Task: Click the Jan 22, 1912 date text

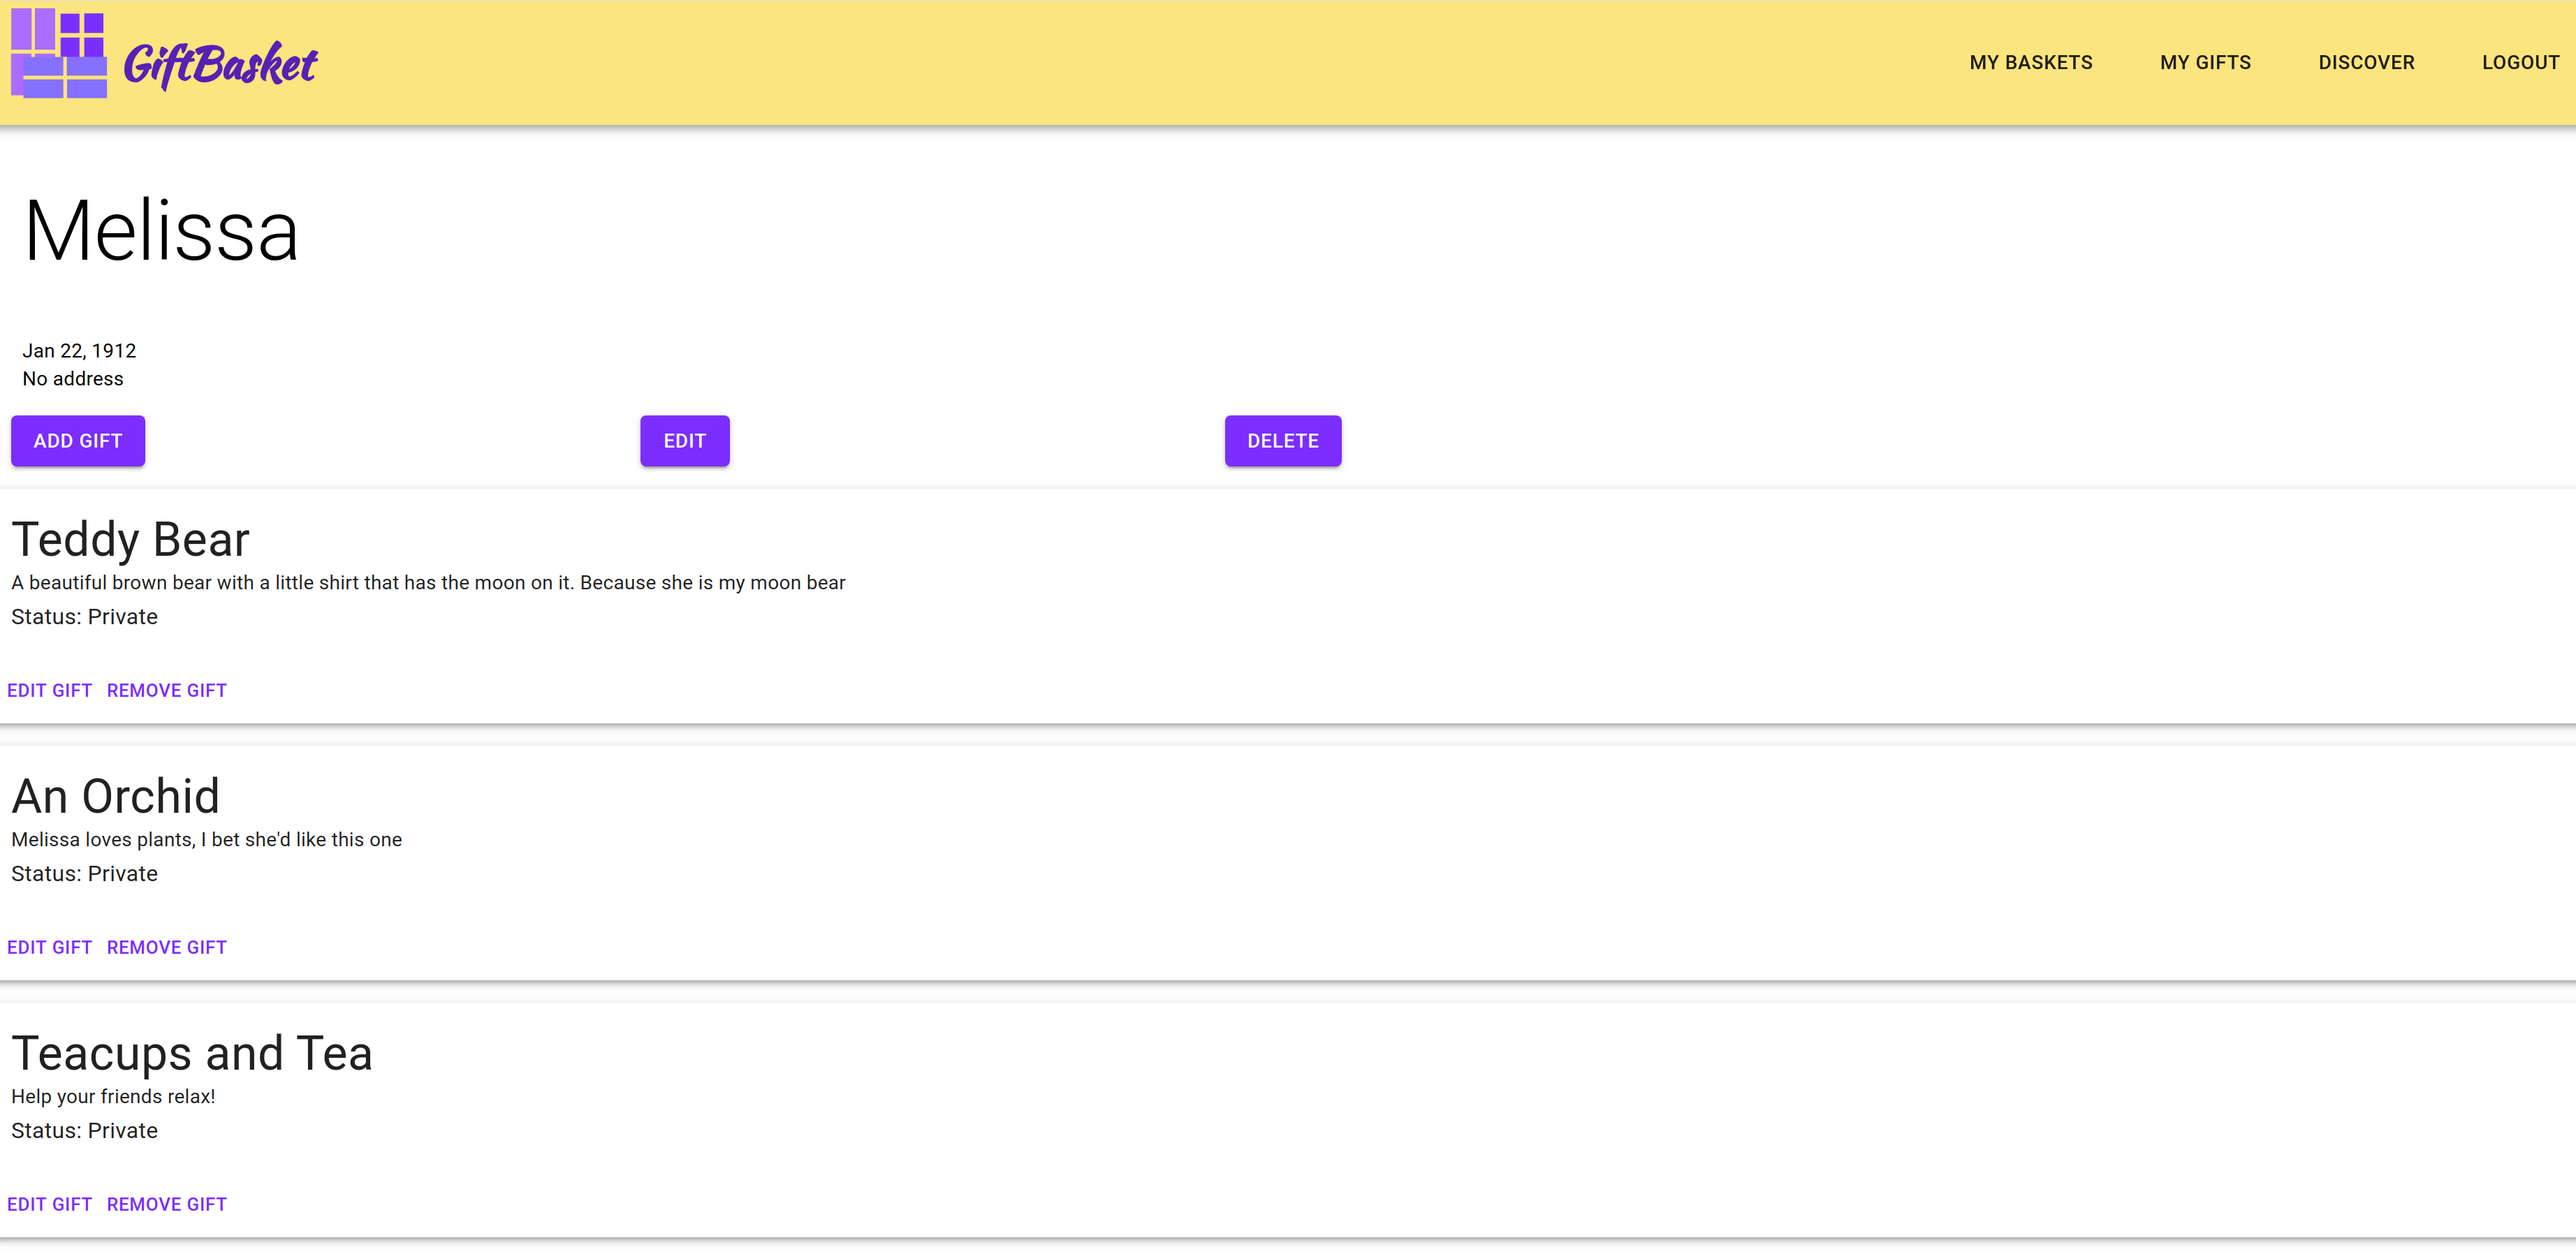Action: point(79,351)
